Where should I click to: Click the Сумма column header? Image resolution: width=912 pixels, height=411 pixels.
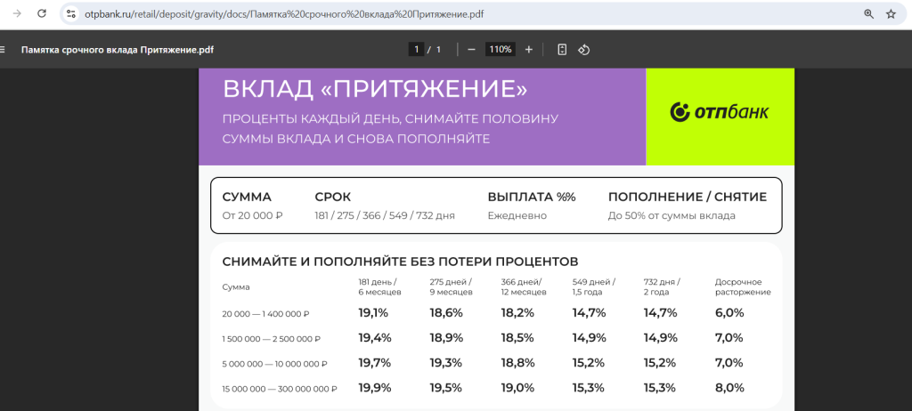[x=236, y=287]
